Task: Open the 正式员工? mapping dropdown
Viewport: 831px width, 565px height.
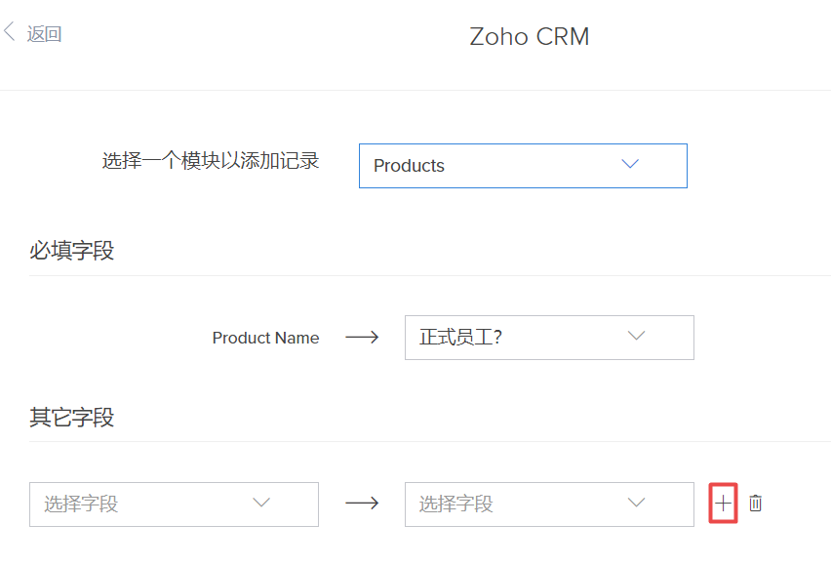Action: click(x=549, y=338)
